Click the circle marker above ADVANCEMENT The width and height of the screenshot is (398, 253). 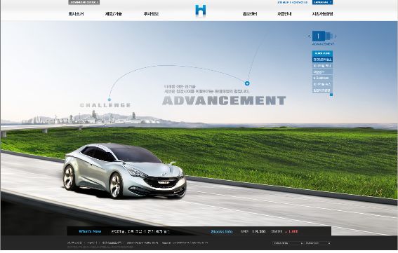tap(247, 83)
